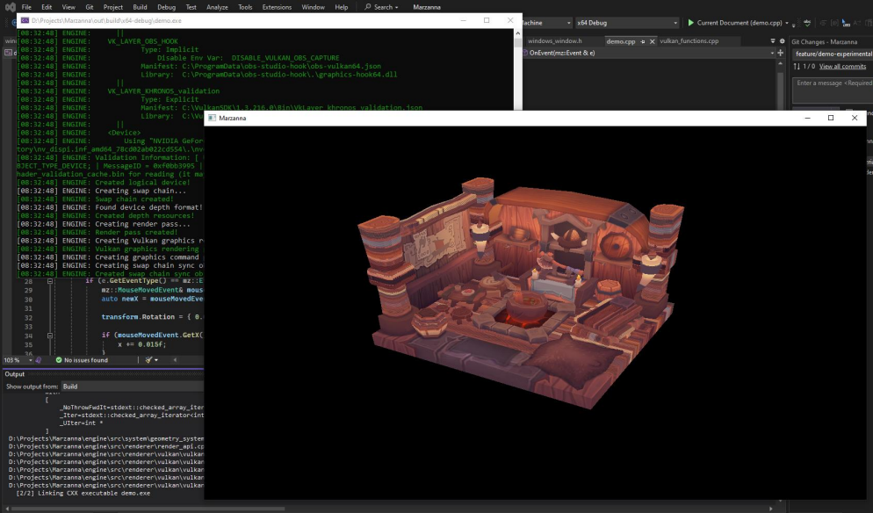Open the code cleanup broom icon

tap(150, 360)
